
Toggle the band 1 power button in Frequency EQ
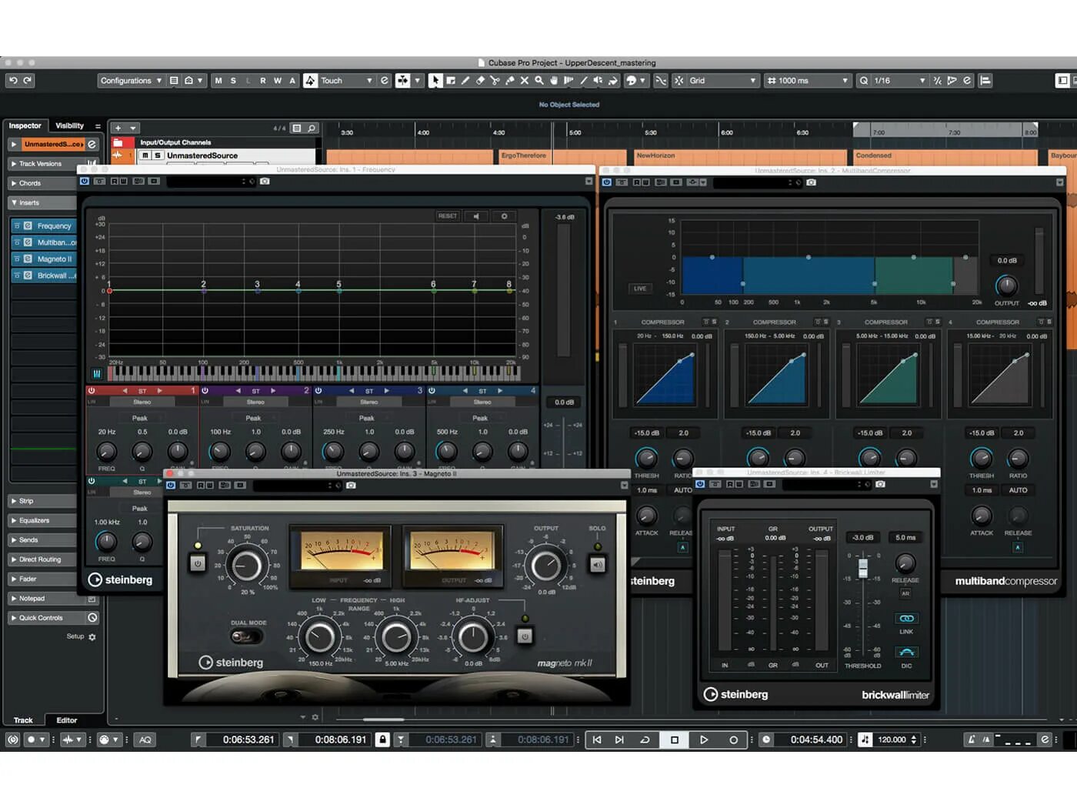pos(92,391)
